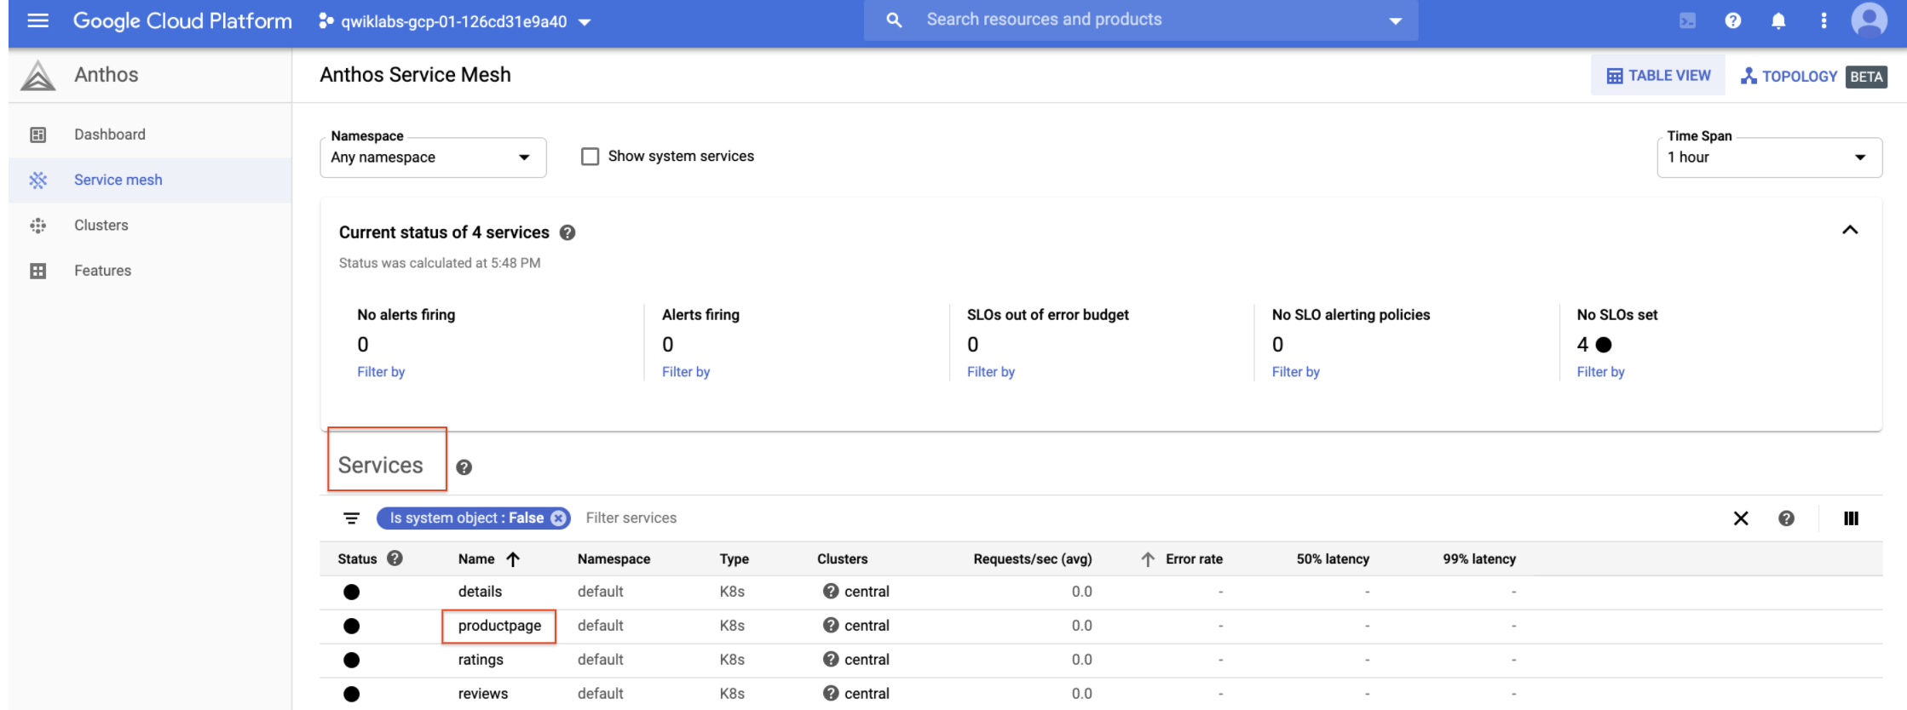This screenshot has height=710, width=1907.
Task: Switch to Table View
Action: point(1658,75)
